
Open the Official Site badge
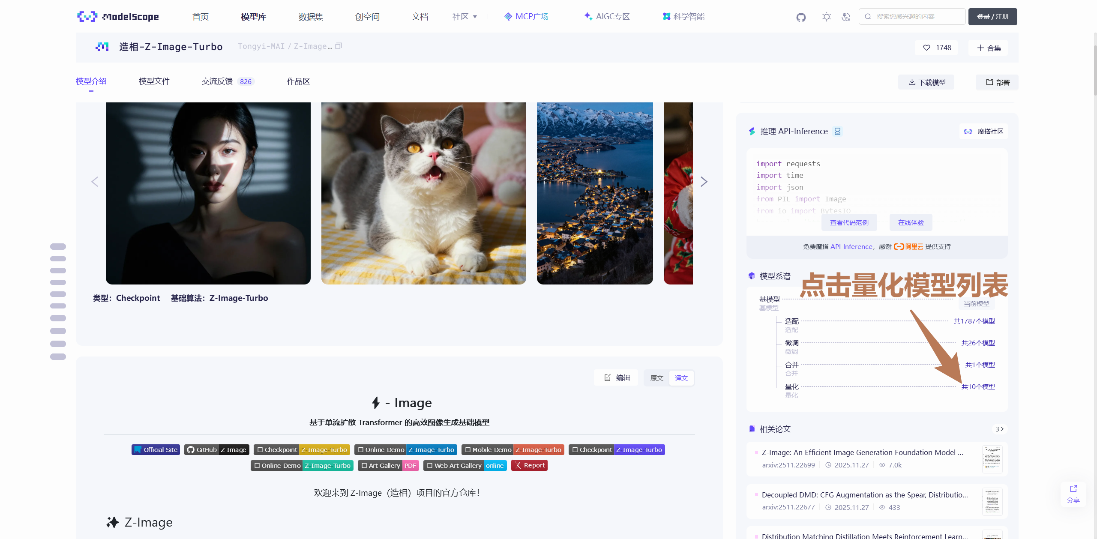156,449
